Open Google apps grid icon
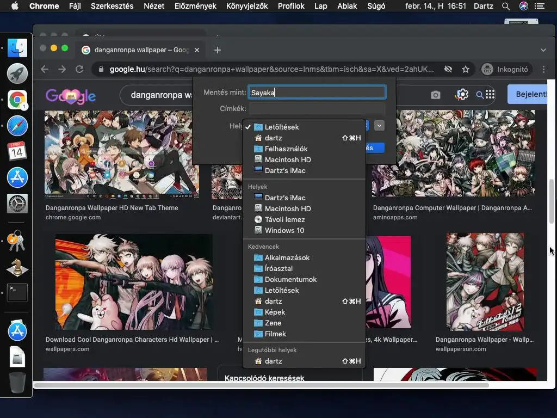Screen dimensions: 557x418 (490, 94)
